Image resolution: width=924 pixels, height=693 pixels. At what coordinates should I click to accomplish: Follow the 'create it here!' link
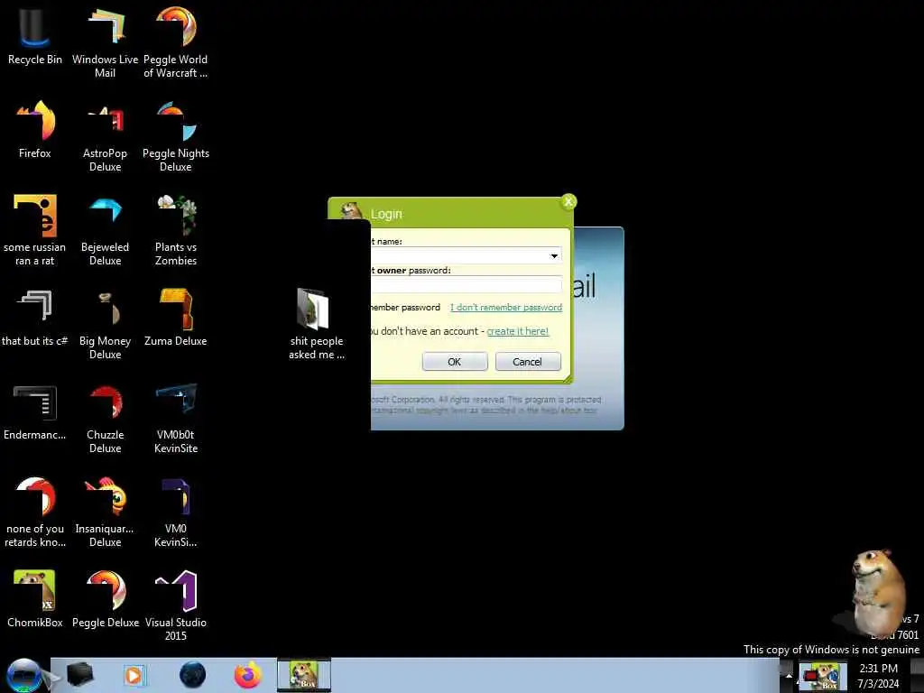pyautogui.click(x=517, y=331)
